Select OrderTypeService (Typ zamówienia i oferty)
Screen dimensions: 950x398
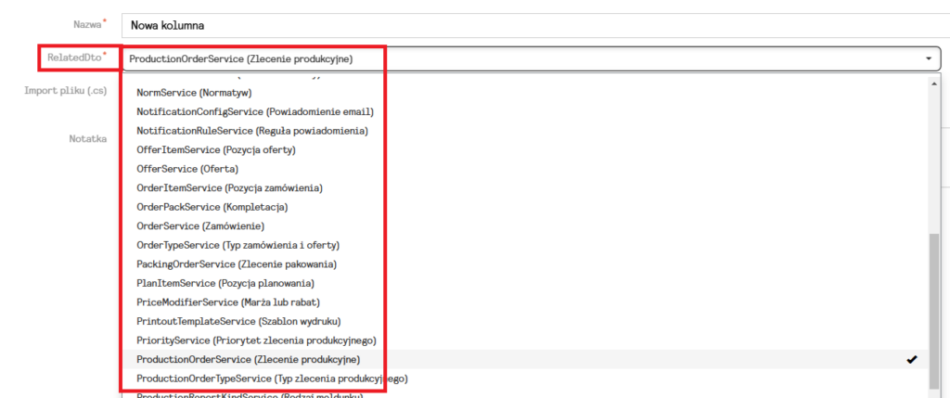point(237,245)
